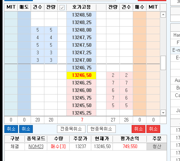Click the first red 취소 button
Screen dimensions: 180x161
pos(139,129)
